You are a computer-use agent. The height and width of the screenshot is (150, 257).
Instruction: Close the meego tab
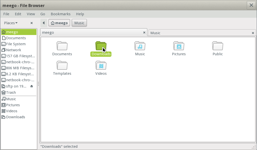pyautogui.click(x=144, y=32)
